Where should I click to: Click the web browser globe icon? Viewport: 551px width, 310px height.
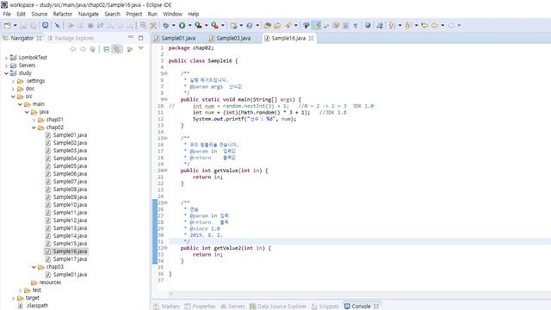[x=368, y=25]
